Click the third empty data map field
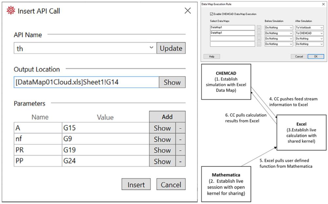Viewport: 328px width, 204px height. [x=233, y=38]
